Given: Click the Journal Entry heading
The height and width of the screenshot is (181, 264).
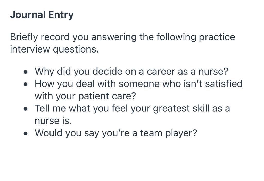Looking at the screenshot, I should tap(42, 15).
